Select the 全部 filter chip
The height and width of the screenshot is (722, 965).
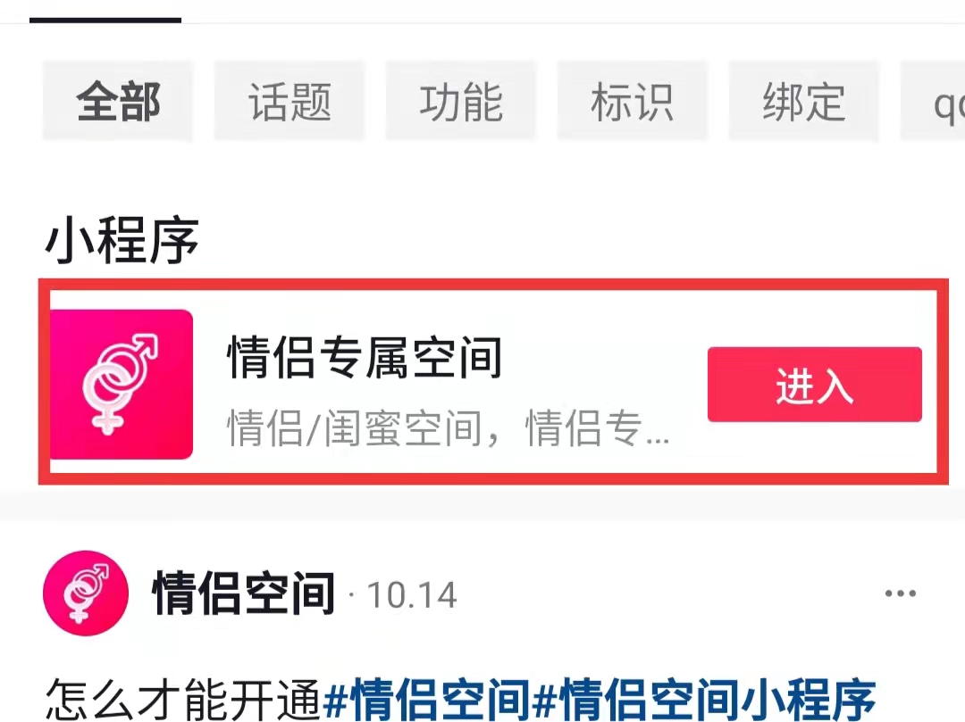(x=118, y=102)
